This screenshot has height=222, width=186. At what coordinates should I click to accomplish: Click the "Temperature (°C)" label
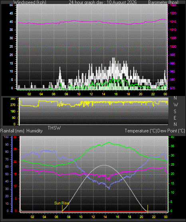[x=140, y=131]
